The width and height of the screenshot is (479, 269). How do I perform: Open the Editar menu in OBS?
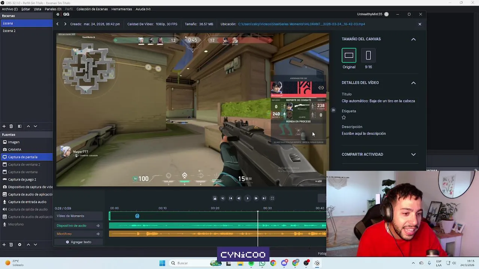(26, 9)
